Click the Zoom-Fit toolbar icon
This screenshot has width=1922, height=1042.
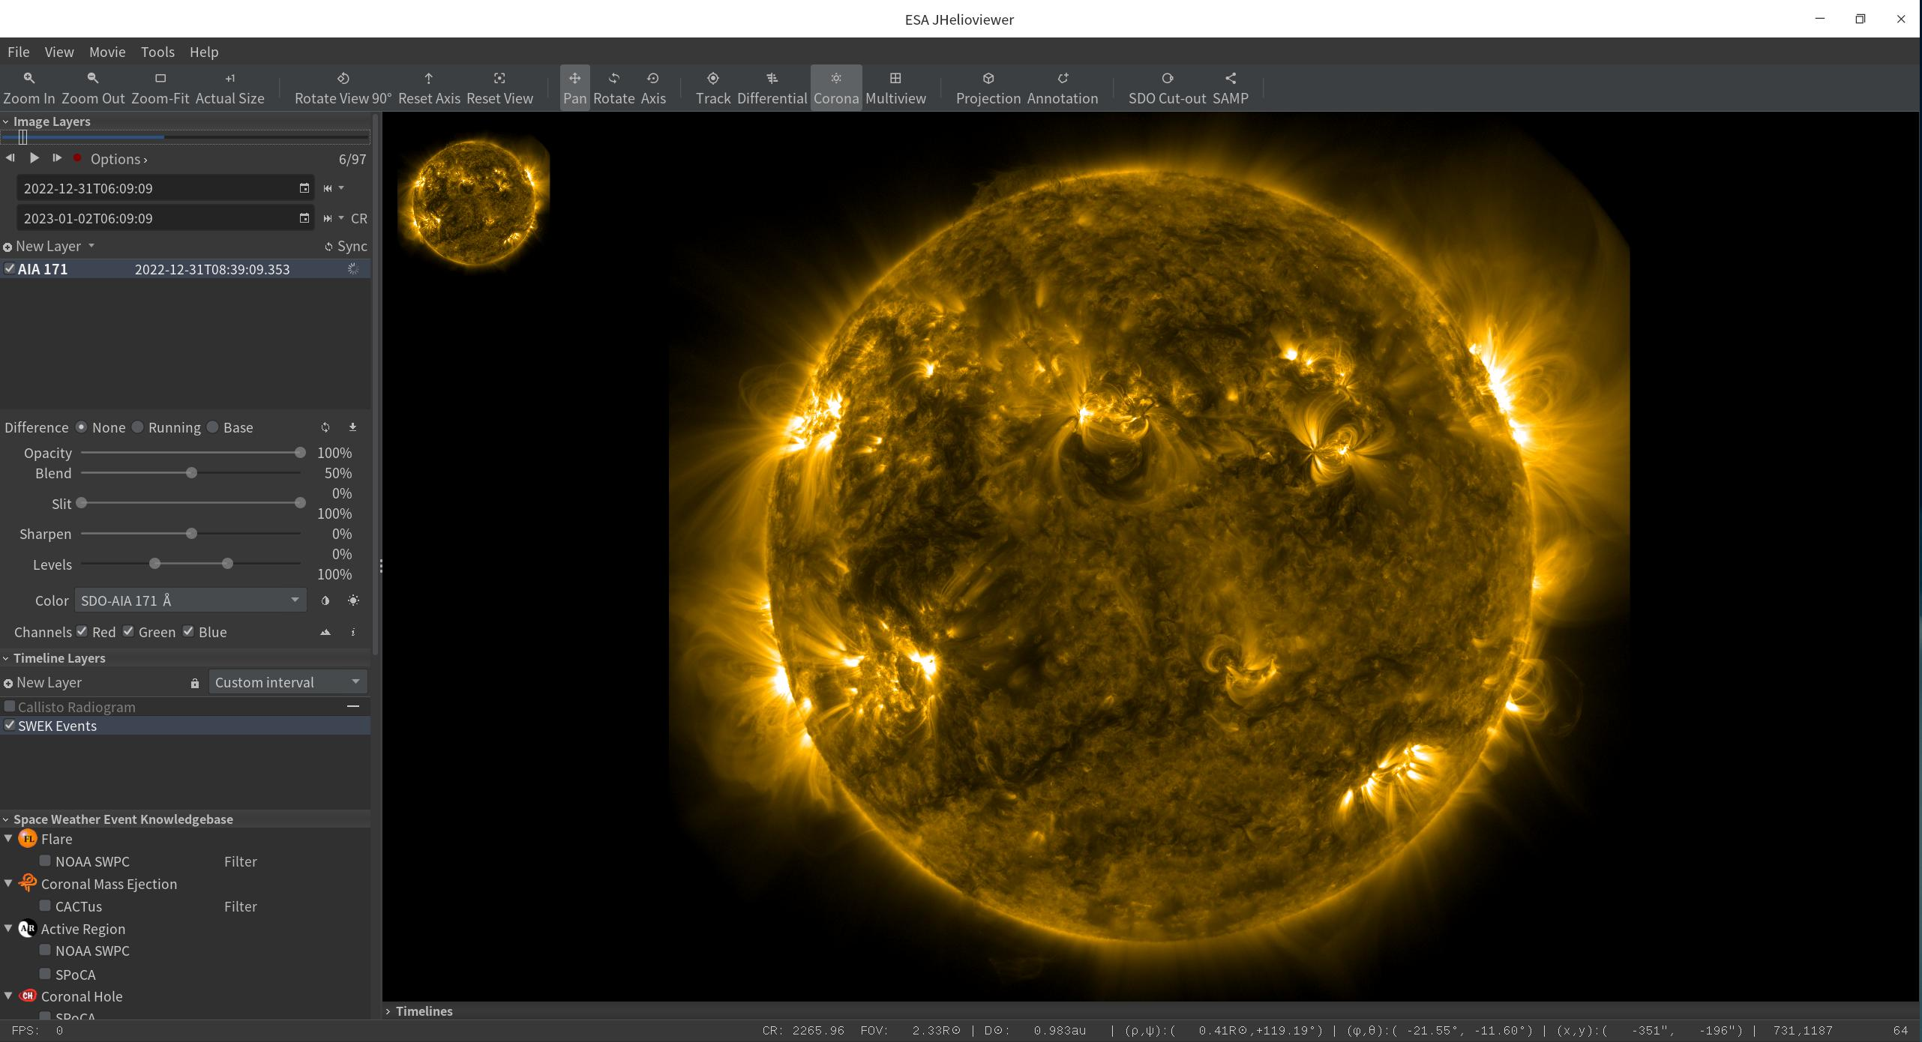(160, 87)
